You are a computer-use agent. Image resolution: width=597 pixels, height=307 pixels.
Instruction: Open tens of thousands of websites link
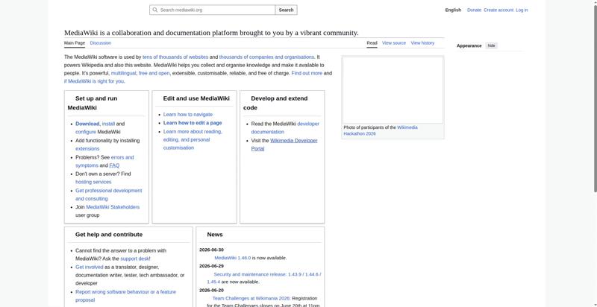(x=175, y=57)
